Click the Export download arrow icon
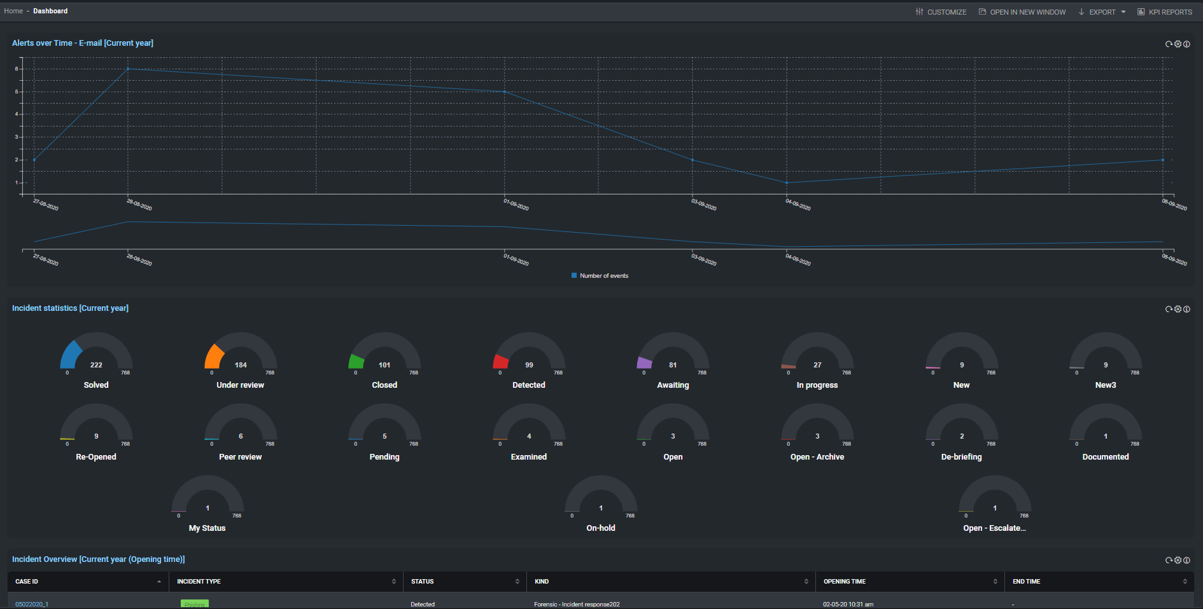 (x=1080, y=11)
